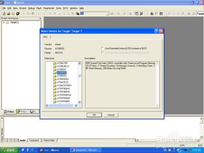
Task: Click the Find binoculars icon
Action: (x=112, y=14)
